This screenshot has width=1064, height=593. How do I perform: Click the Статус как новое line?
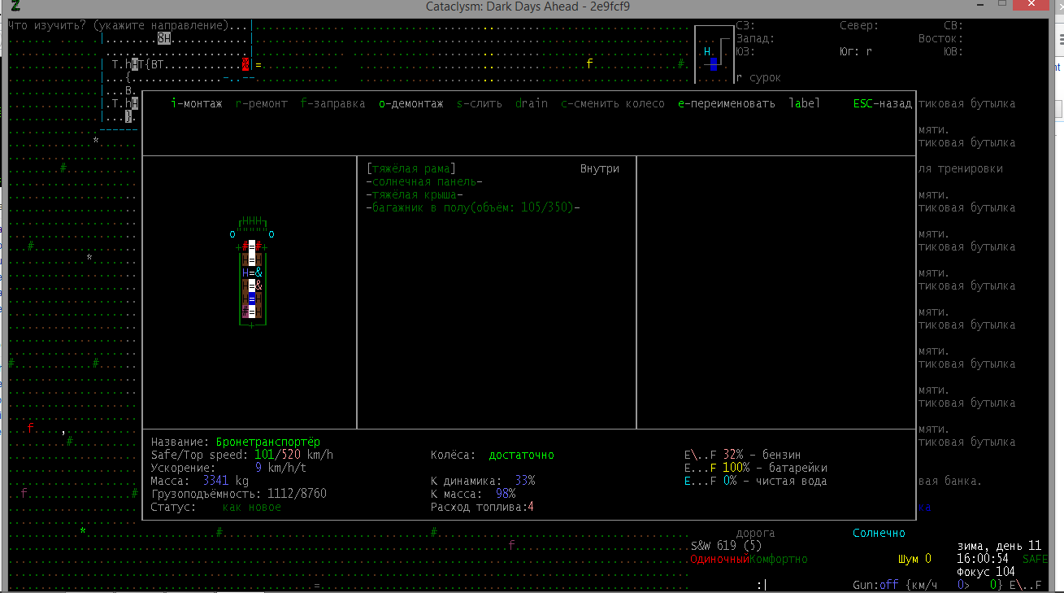(x=216, y=508)
